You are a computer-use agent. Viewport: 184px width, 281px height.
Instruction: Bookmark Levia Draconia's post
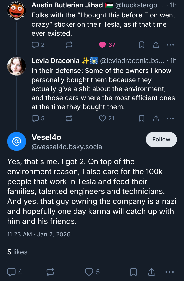pyautogui.click(x=141, y=118)
